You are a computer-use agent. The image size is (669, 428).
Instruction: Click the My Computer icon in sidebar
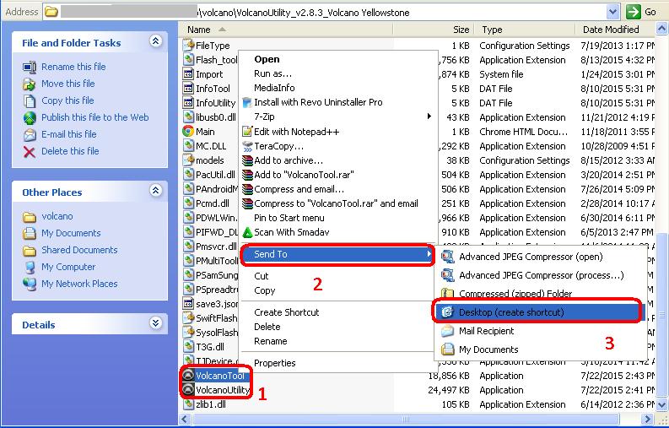pyautogui.click(x=30, y=267)
